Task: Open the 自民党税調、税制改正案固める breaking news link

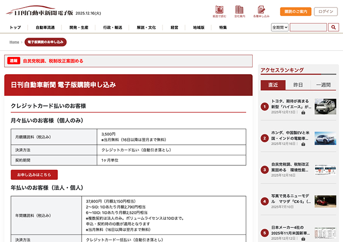Action: click(53, 61)
